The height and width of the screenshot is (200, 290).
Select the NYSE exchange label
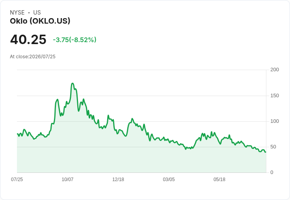(x=17, y=13)
